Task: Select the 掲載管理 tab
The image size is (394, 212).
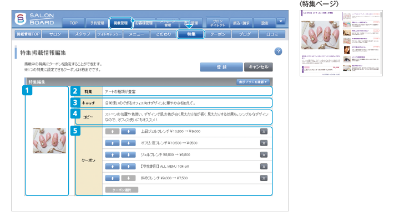Action: pos(121,23)
